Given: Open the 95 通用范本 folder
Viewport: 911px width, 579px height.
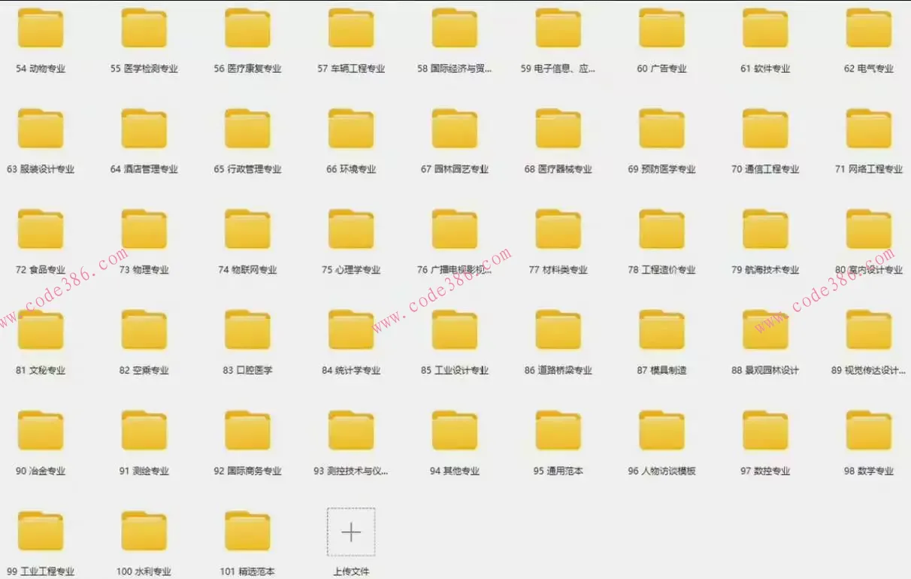Looking at the screenshot, I should tap(557, 430).
